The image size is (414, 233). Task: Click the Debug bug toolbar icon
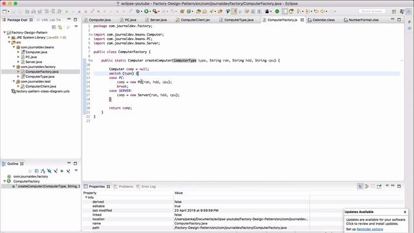pos(138,12)
